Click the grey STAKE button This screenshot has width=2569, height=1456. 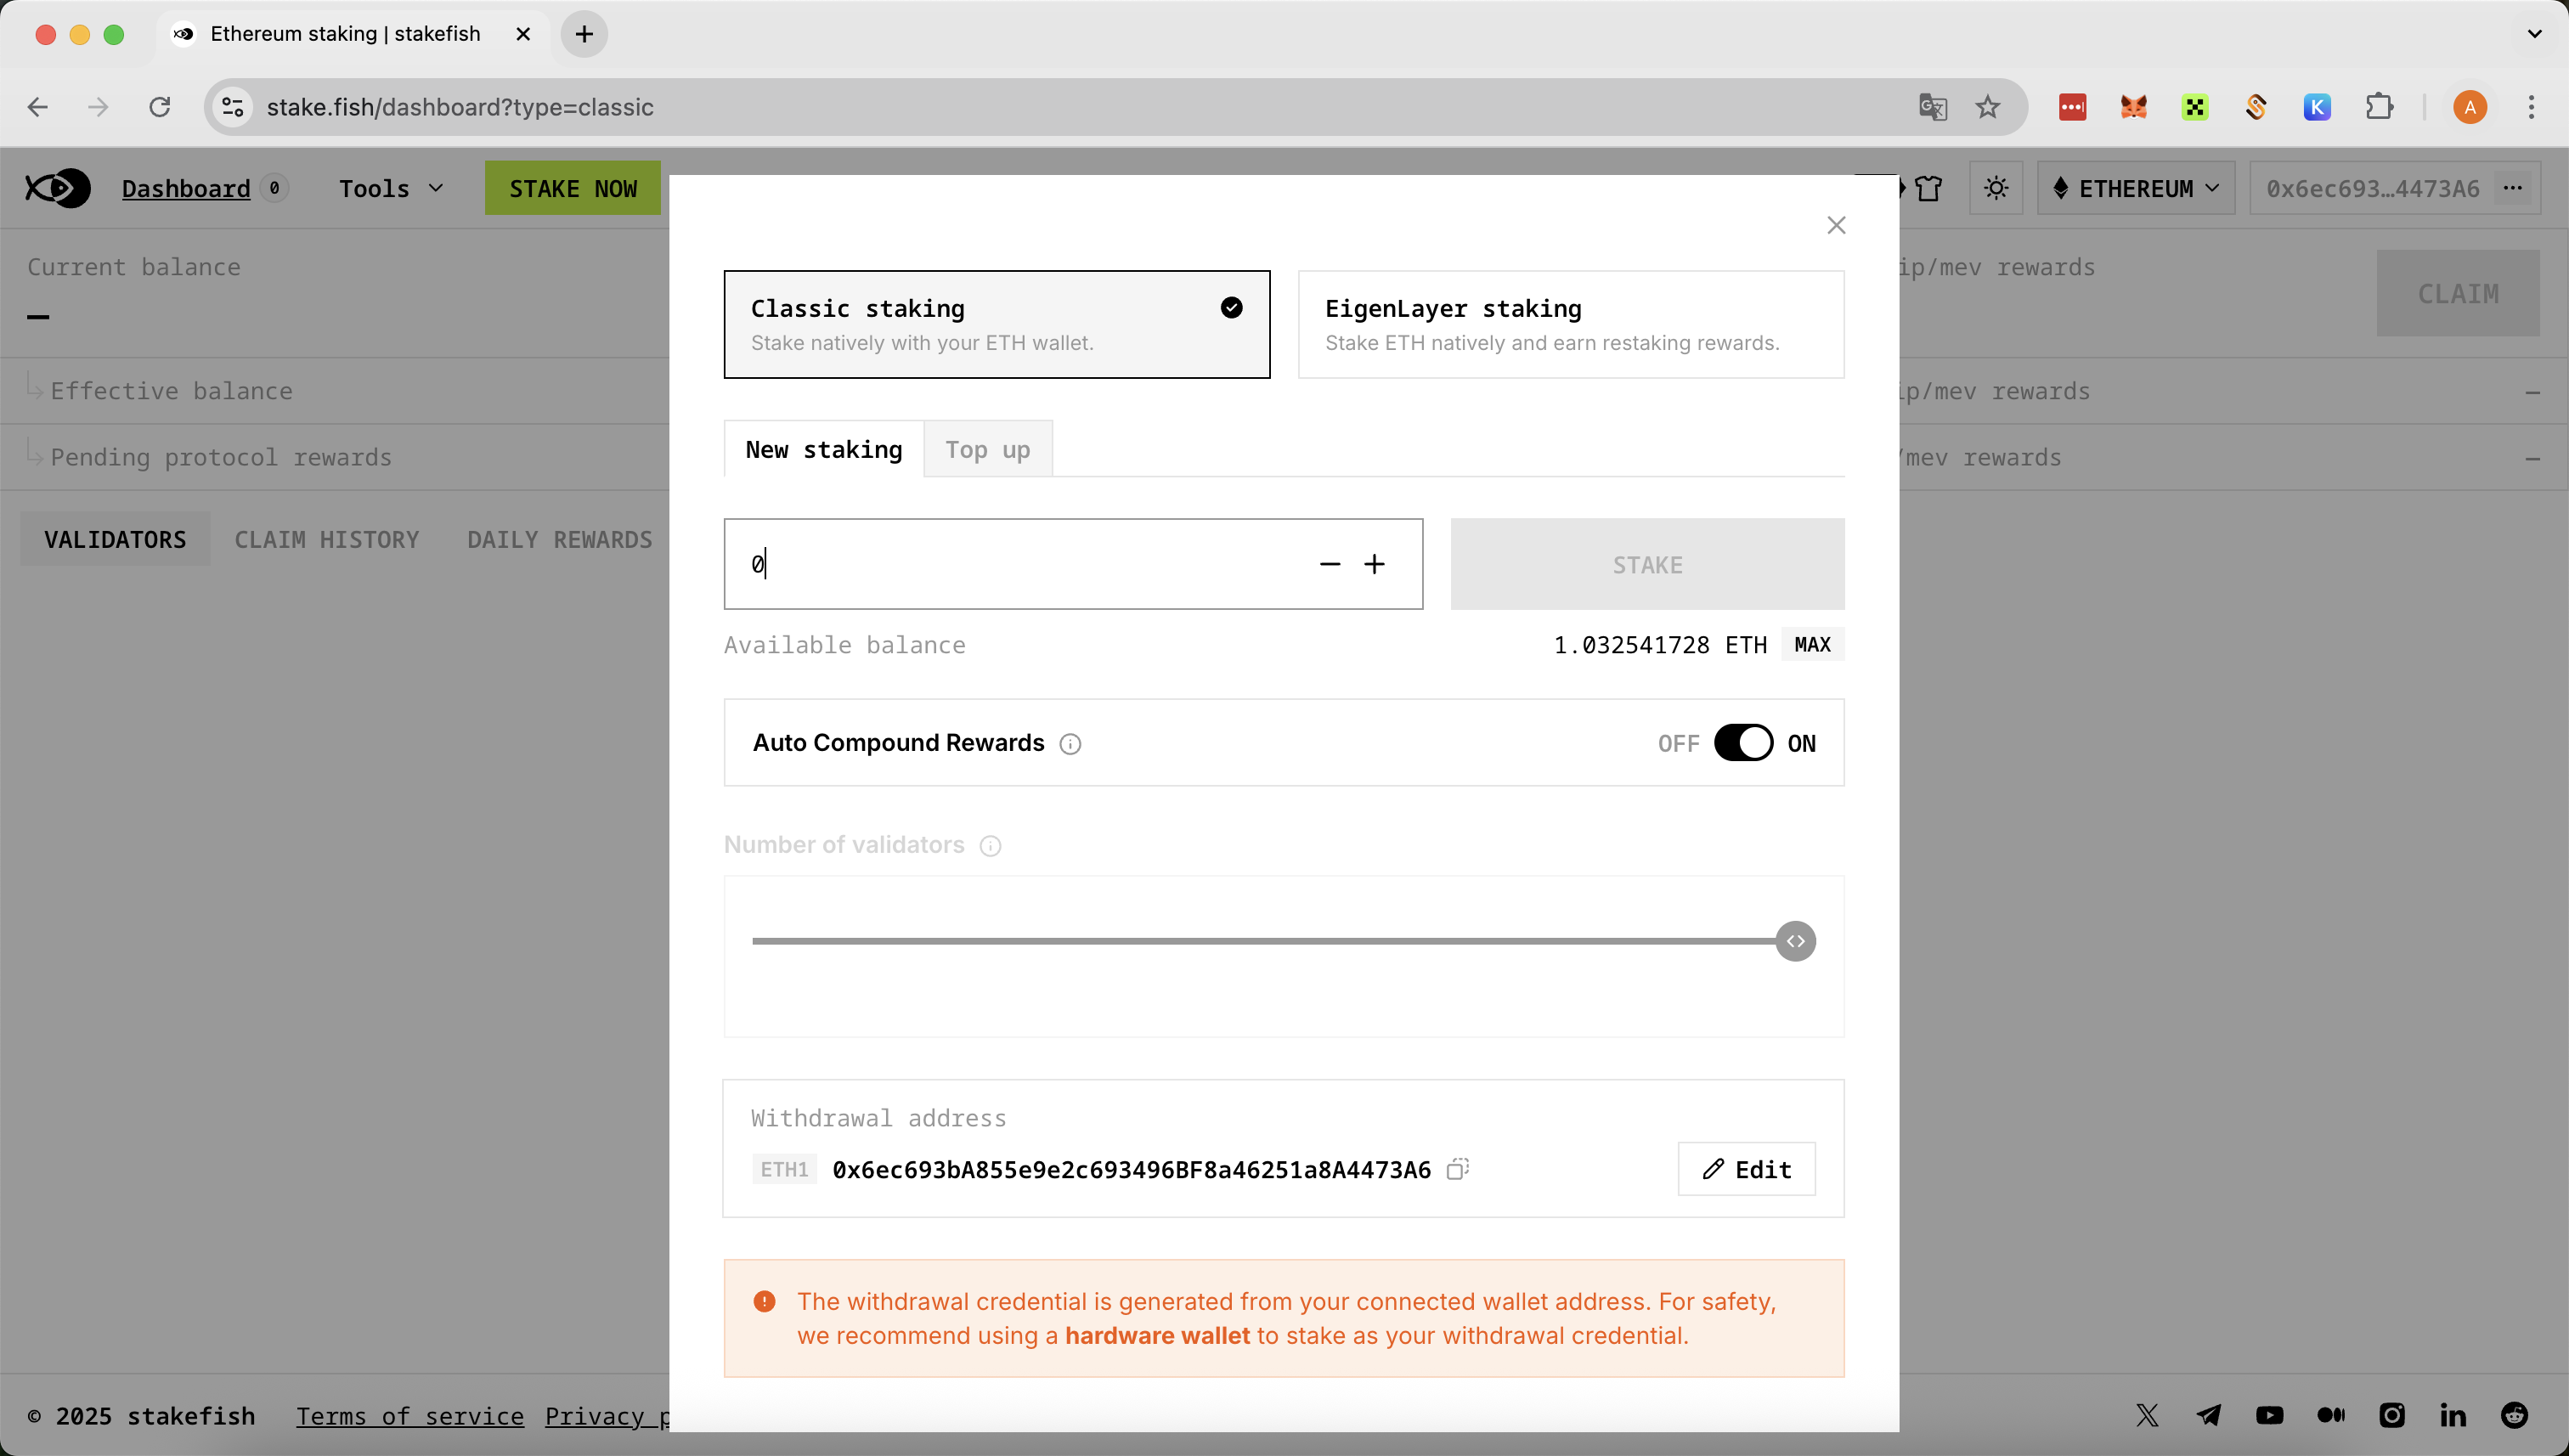(1647, 564)
